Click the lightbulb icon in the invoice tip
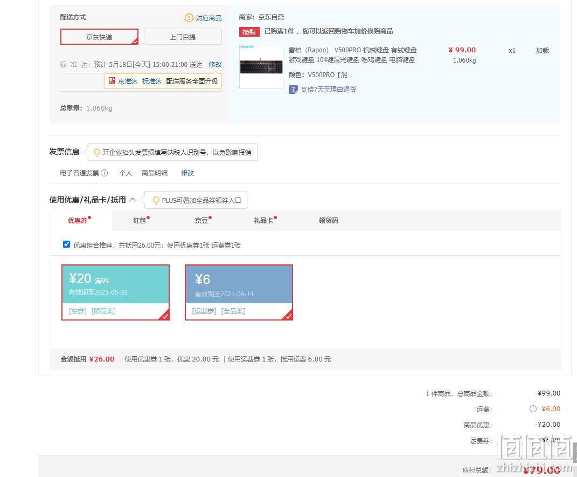This screenshot has width=577, height=477. pos(97,152)
